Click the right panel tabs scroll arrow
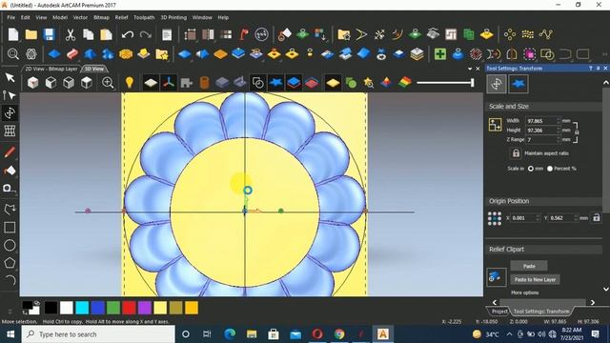Image resolution: width=610 pixels, height=343 pixels. [x=593, y=302]
